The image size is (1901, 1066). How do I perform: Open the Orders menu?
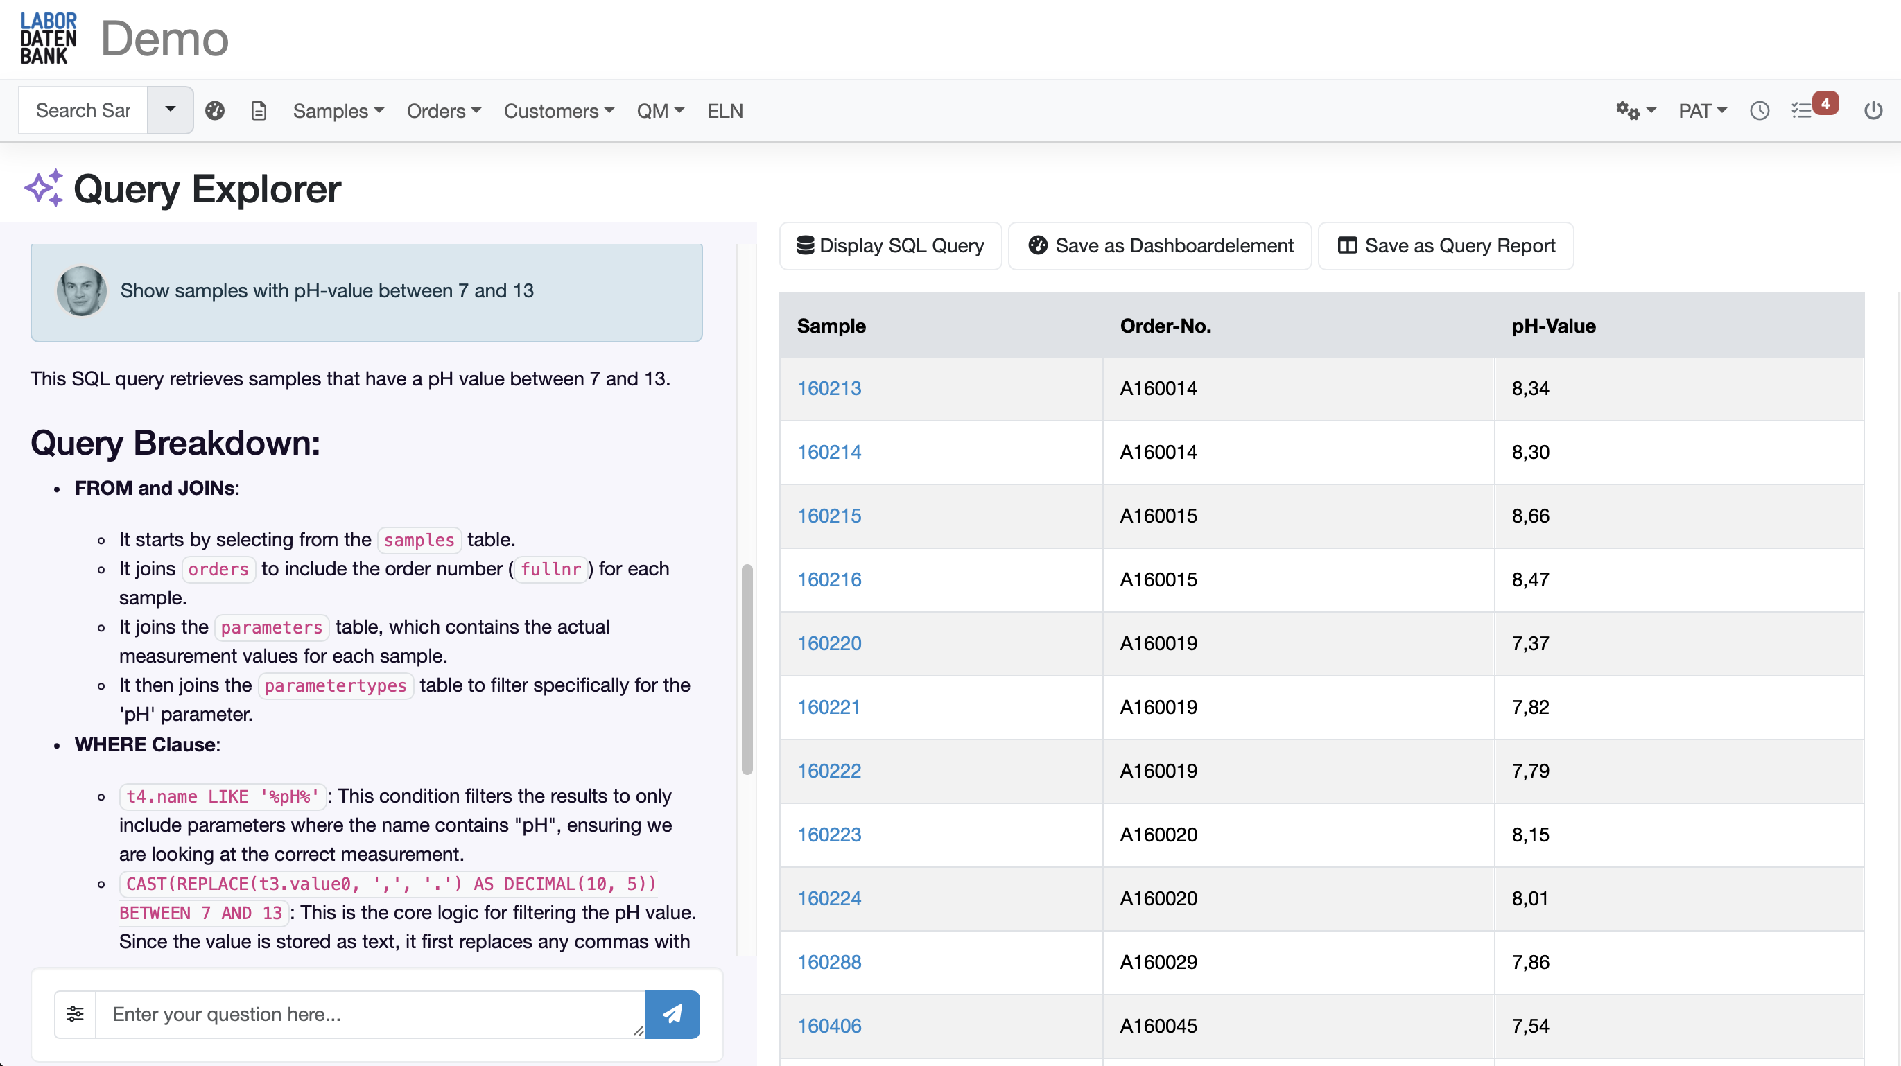pyautogui.click(x=444, y=111)
